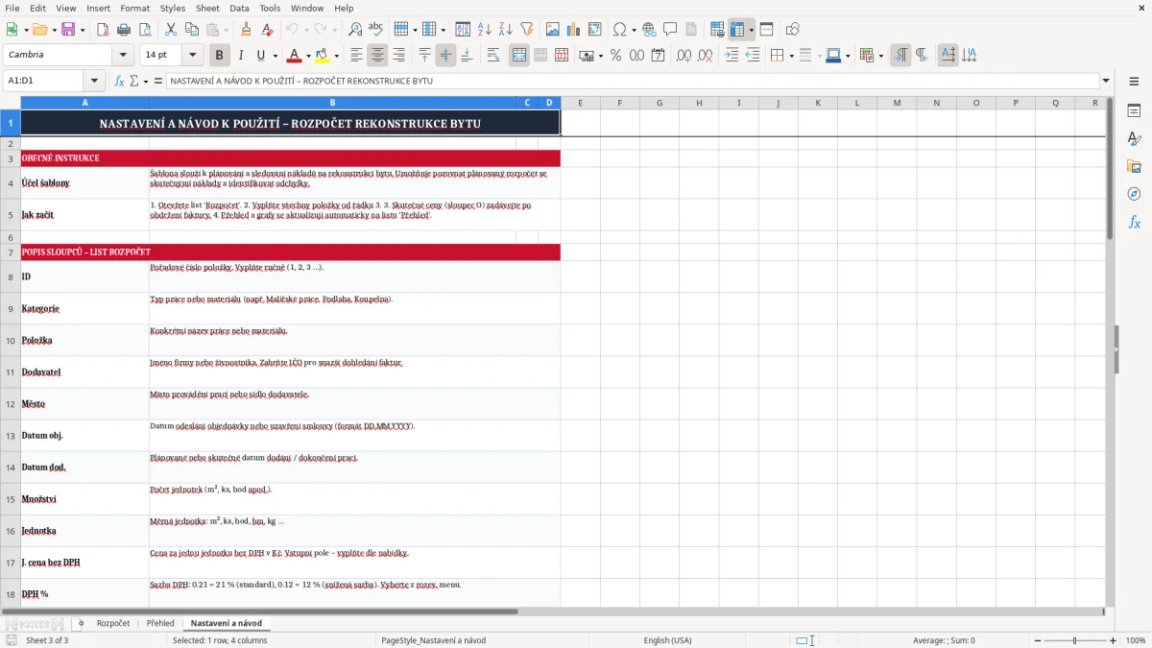This screenshot has width=1152, height=648.
Task: Toggle the AutoFilter funnel icon
Action: (x=527, y=30)
